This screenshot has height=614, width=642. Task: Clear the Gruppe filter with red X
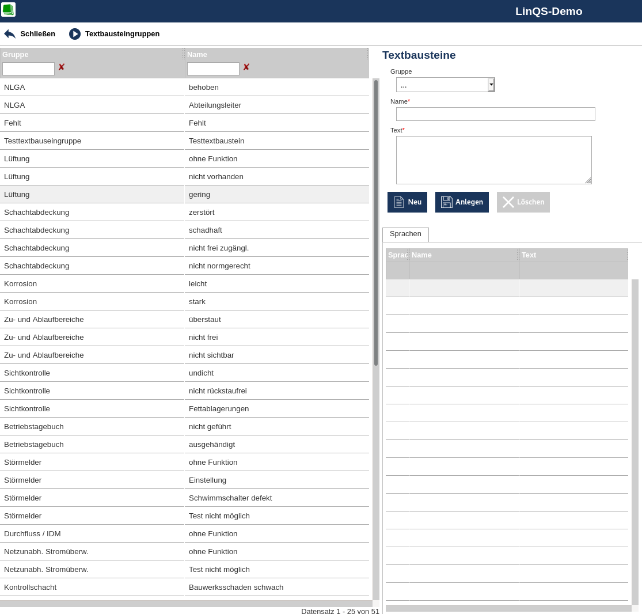click(x=61, y=67)
